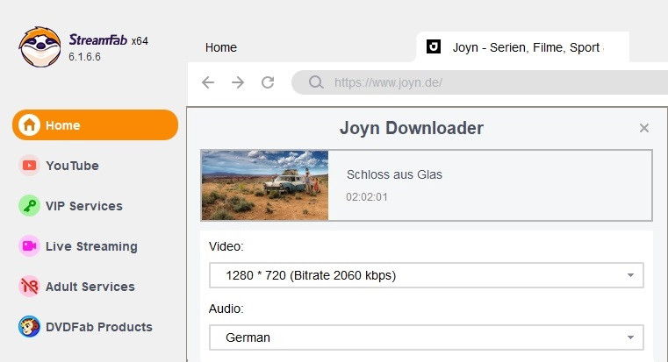Switch to the Home tab
Screen dimensions: 668x362
[220, 47]
